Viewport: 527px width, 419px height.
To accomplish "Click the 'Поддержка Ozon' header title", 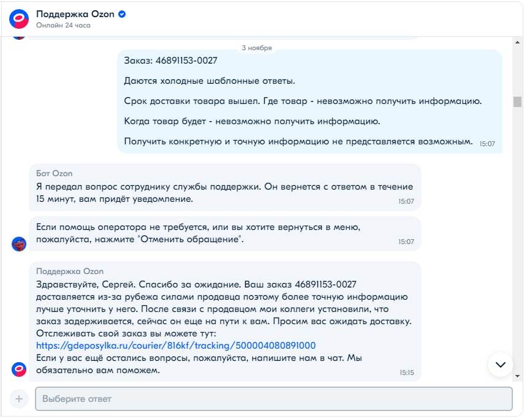I will [75, 14].
